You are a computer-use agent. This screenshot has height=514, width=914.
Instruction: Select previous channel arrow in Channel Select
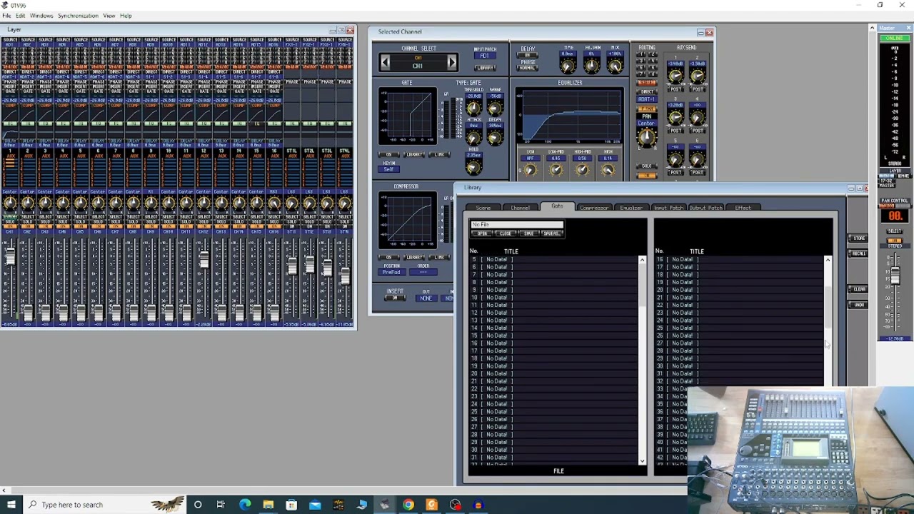click(x=385, y=63)
